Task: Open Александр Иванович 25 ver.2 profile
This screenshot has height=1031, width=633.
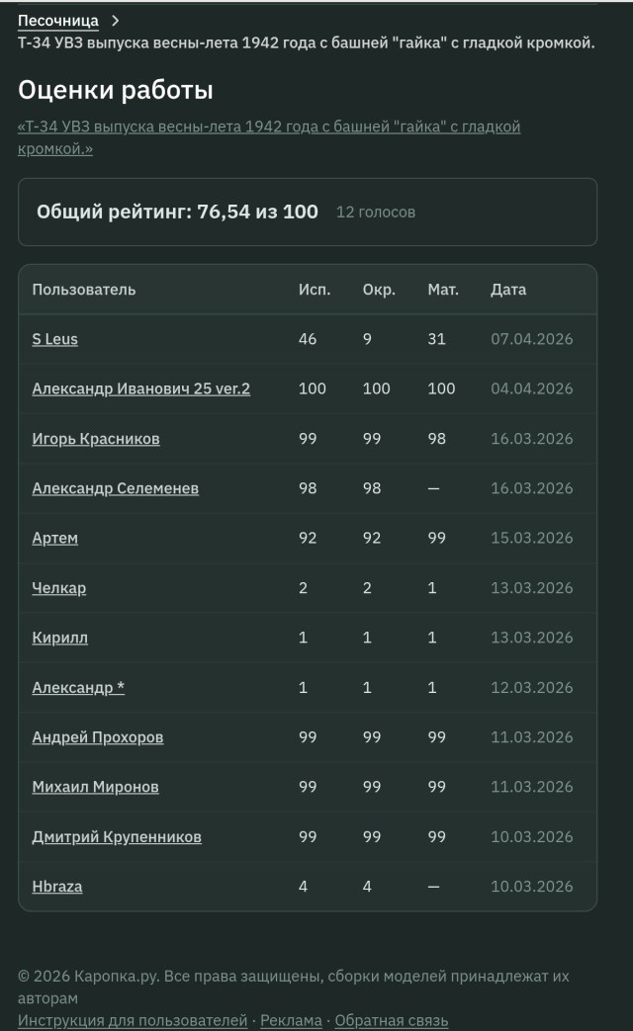Action: tap(140, 388)
